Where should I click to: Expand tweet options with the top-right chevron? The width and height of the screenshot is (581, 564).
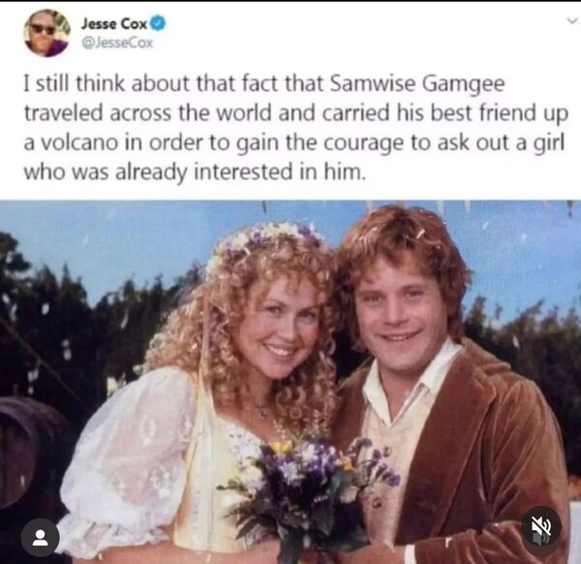point(574,22)
